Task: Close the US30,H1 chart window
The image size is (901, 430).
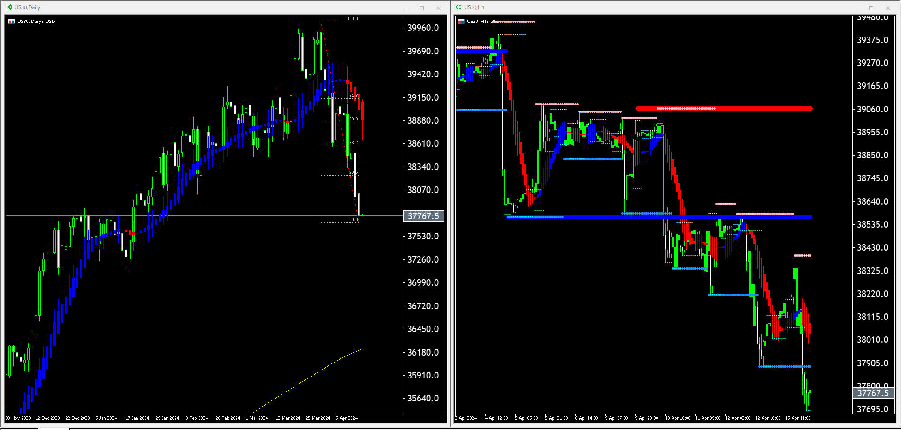Action: [888, 8]
